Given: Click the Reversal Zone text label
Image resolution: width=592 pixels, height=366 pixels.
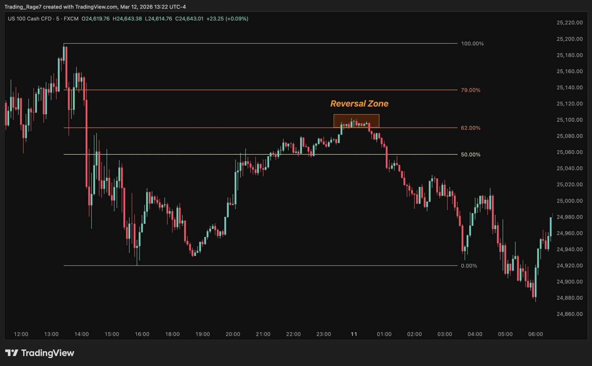Looking at the screenshot, I should point(359,104).
